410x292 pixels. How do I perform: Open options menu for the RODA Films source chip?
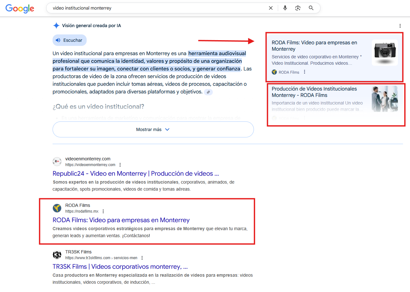pos(305,72)
